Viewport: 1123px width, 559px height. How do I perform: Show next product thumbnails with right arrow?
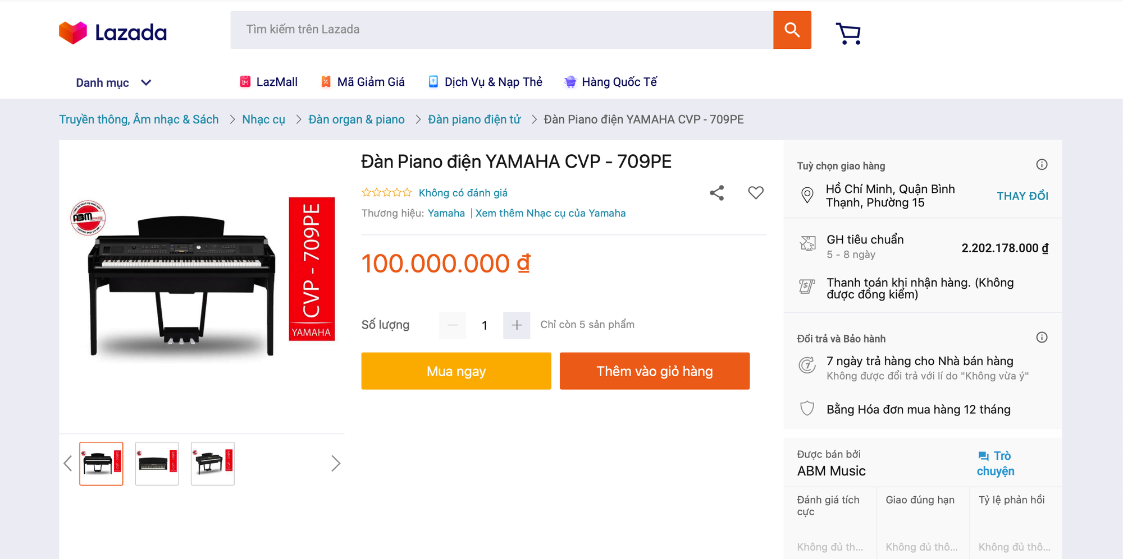pyautogui.click(x=336, y=464)
